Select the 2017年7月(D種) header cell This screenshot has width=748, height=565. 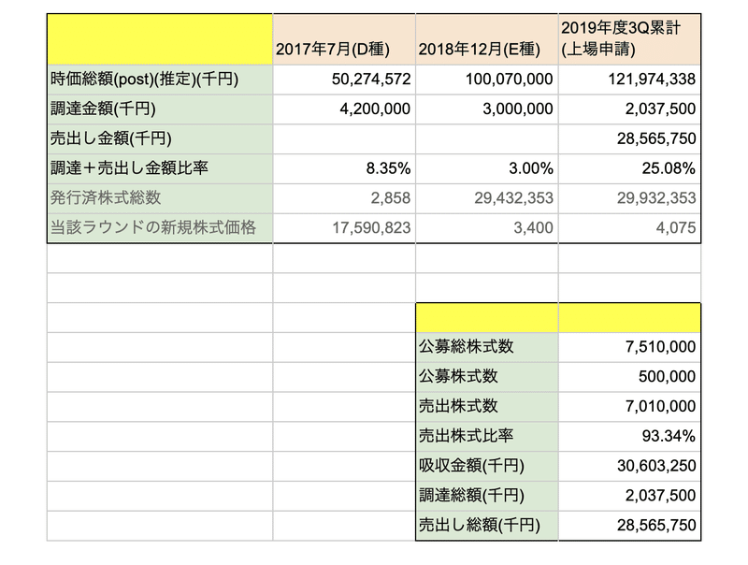tap(344, 39)
